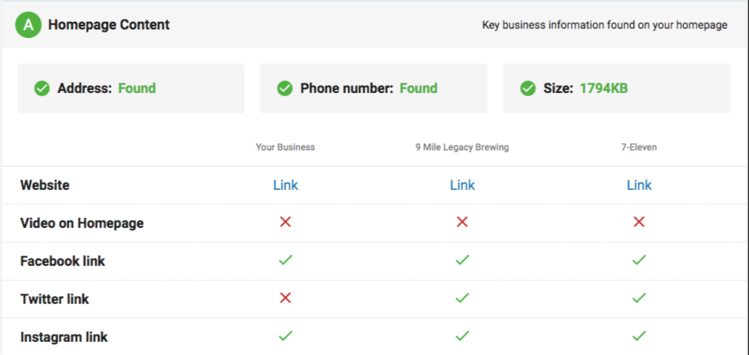
Task: Click the Phone number found checkmark icon
Action: click(285, 89)
